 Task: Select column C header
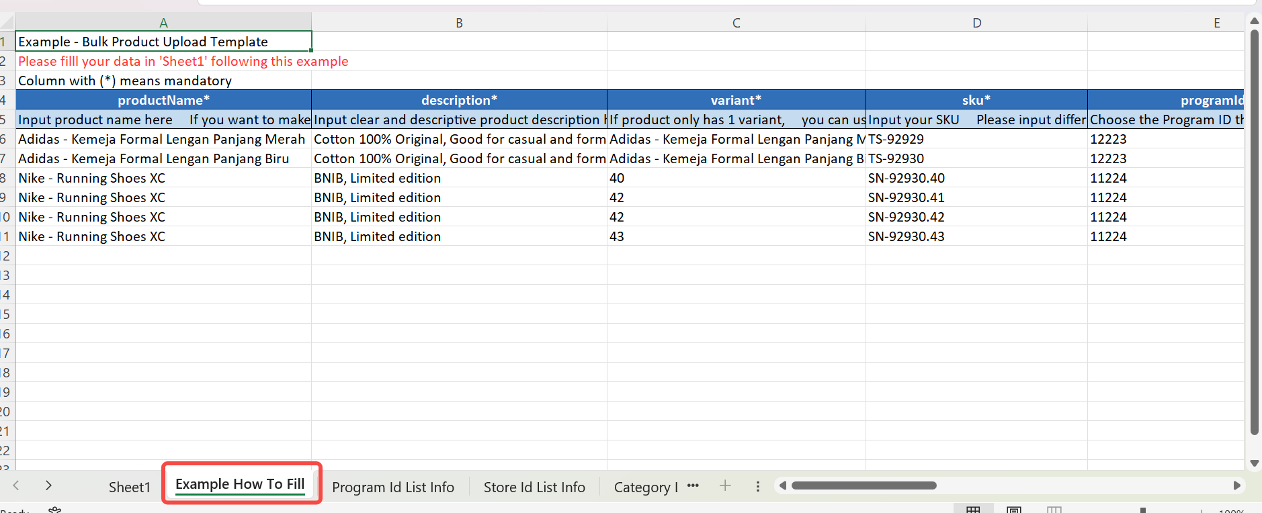(x=737, y=23)
